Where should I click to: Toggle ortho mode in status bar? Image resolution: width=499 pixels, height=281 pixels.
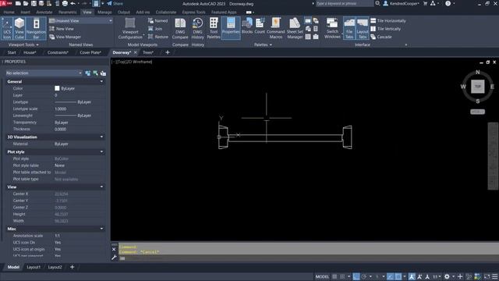(x=356, y=276)
